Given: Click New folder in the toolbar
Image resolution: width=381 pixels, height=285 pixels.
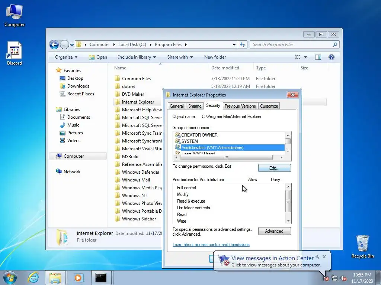Looking at the screenshot, I should pos(215,57).
